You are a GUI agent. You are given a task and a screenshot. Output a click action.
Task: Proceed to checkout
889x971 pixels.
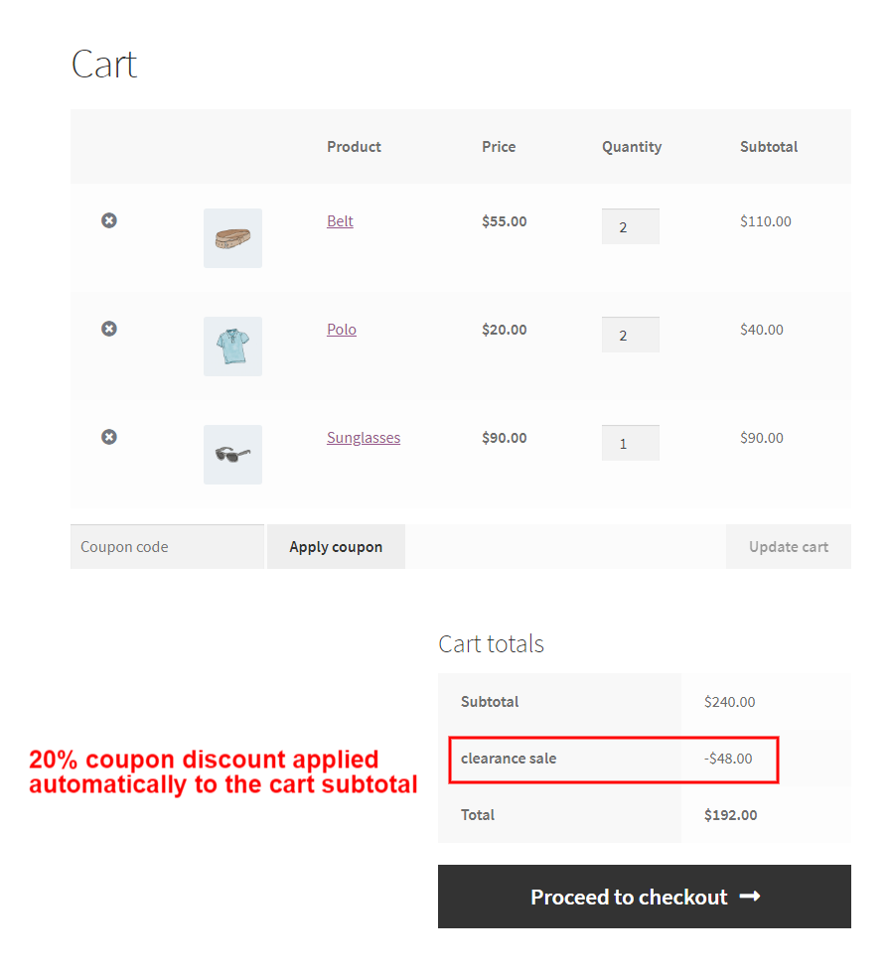click(645, 897)
